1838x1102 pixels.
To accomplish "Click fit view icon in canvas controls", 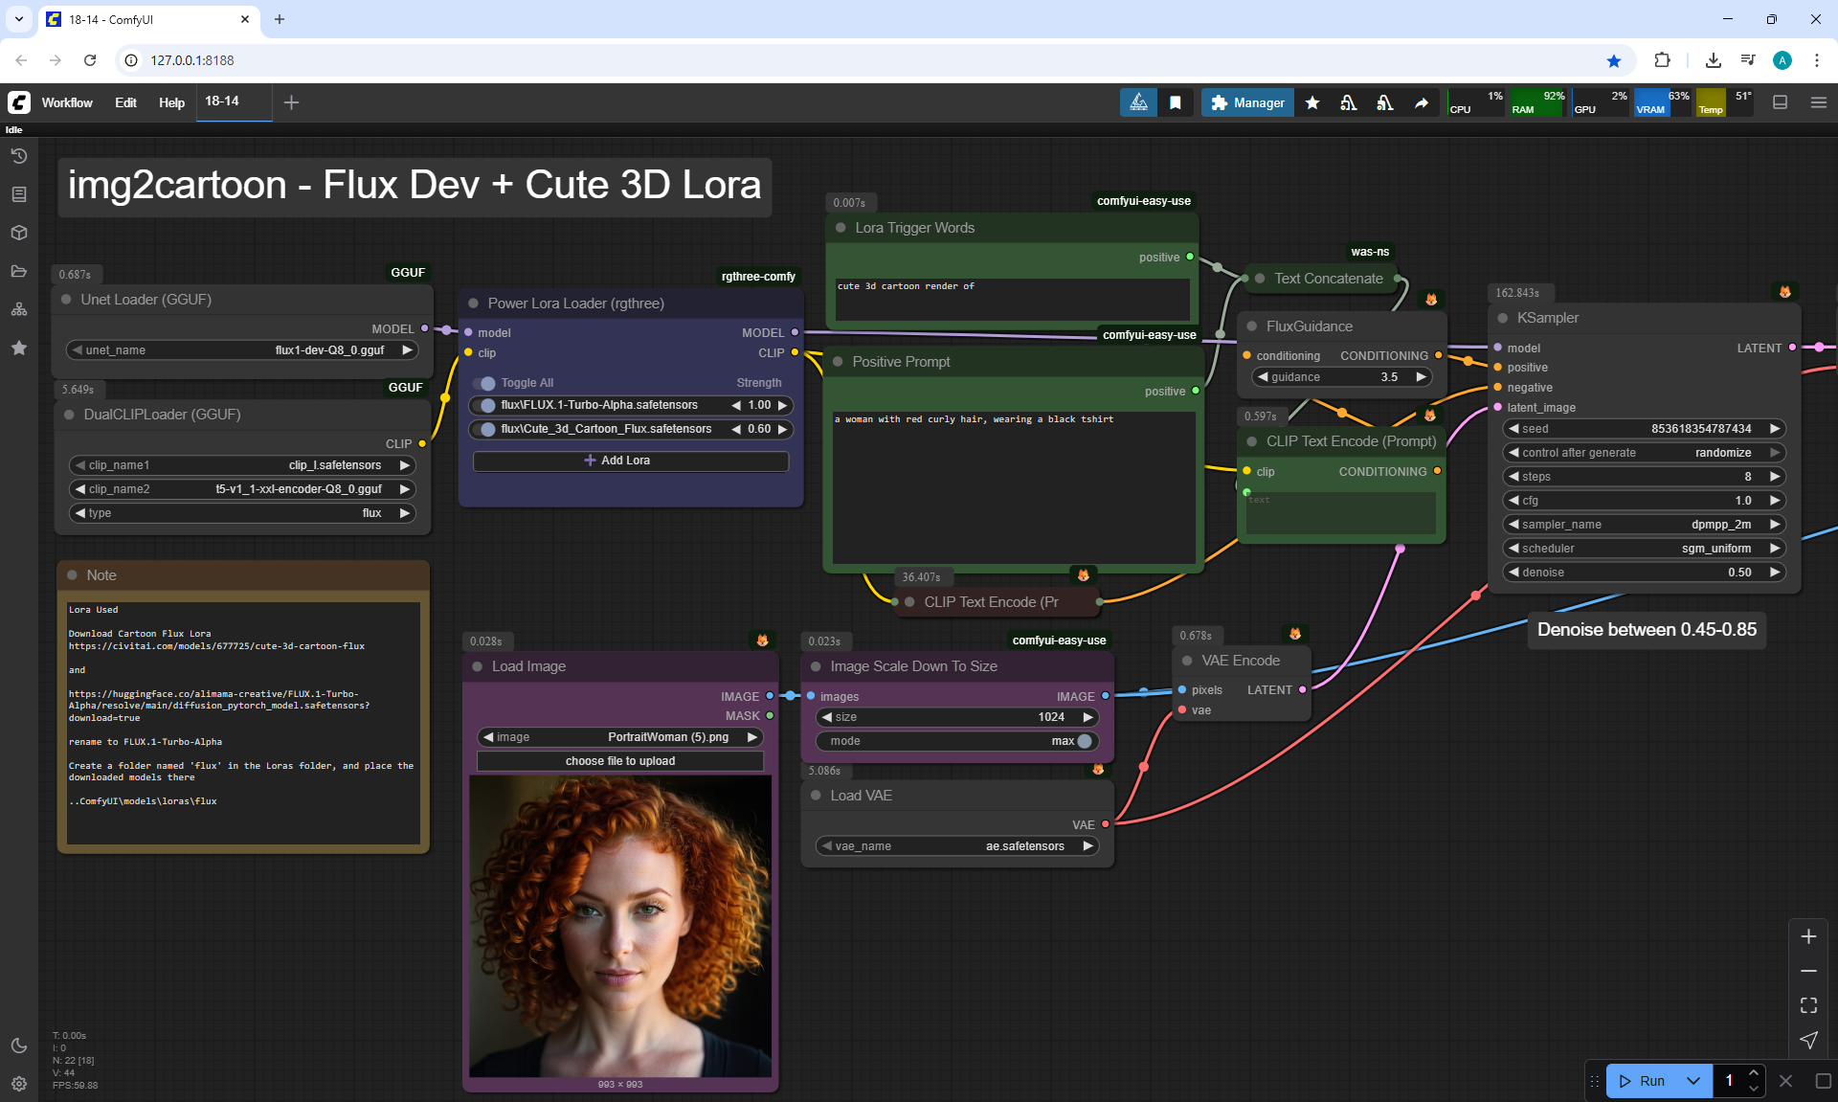I will [x=1808, y=1005].
